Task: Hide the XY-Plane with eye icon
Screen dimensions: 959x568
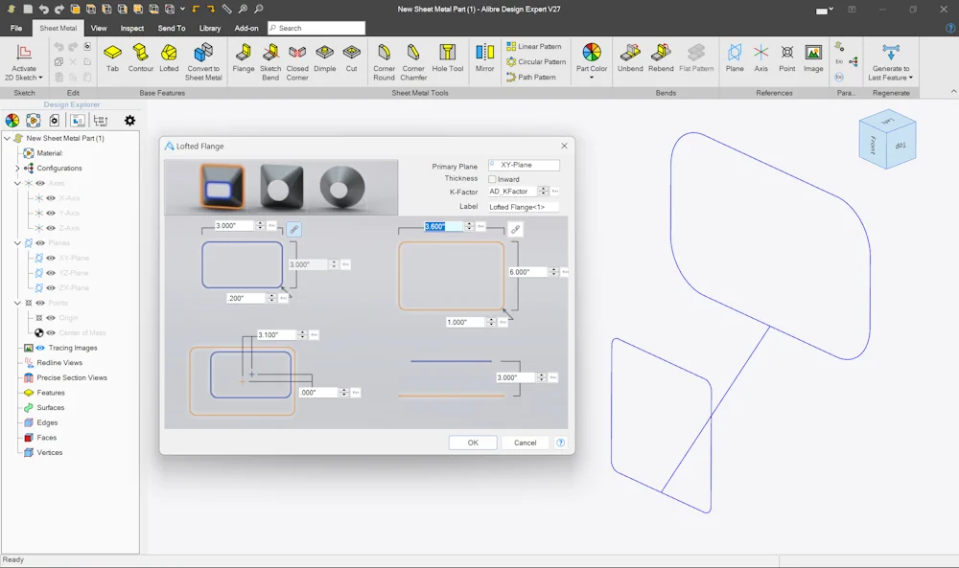Action: [x=51, y=258]
